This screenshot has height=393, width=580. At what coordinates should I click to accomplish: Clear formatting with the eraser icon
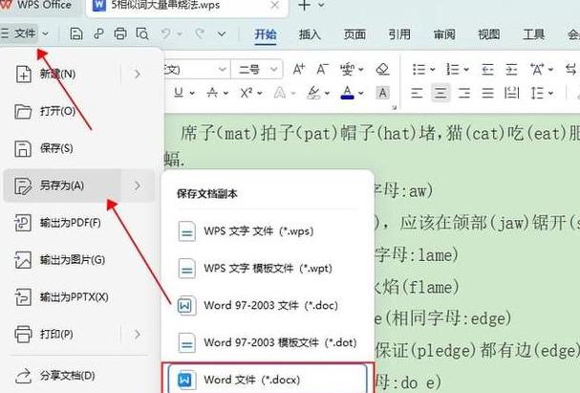tap(382, 69)
